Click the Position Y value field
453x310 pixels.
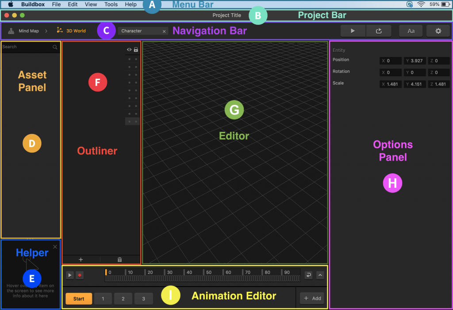[415, 61]
